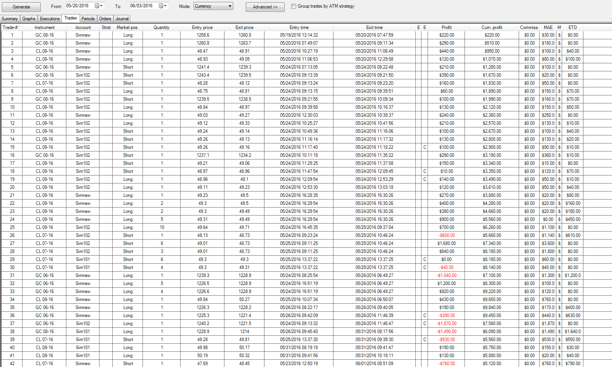The height and width of the screenshot is (367, 612).
Task: Sort by the Account column header
Action: [83, 27]
